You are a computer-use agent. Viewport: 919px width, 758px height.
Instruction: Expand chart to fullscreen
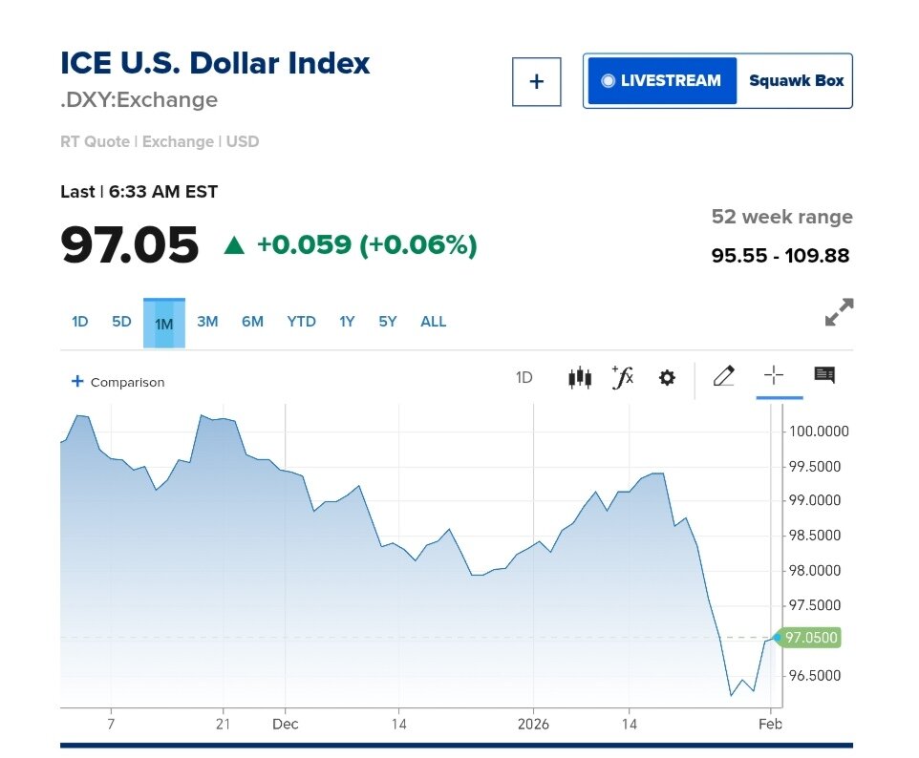point(839,312)
